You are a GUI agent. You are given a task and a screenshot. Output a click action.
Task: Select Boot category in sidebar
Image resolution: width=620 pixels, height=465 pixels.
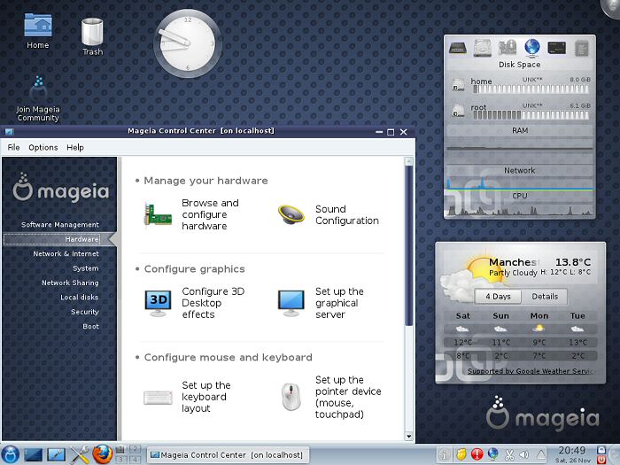point(91,326)
